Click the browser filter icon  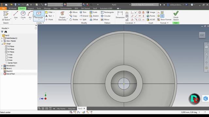click(2, 32)
